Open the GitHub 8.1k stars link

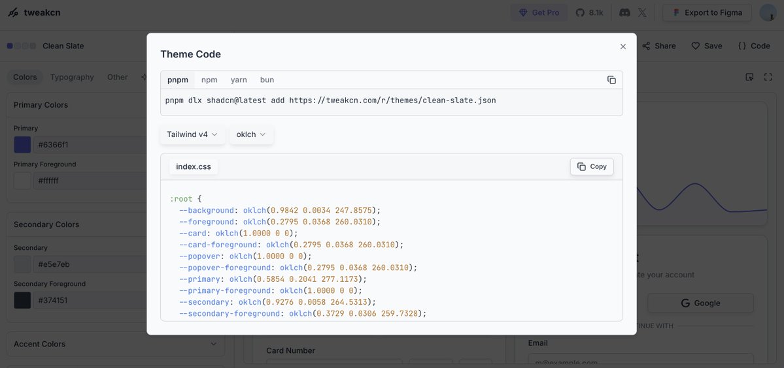[590, 12]
